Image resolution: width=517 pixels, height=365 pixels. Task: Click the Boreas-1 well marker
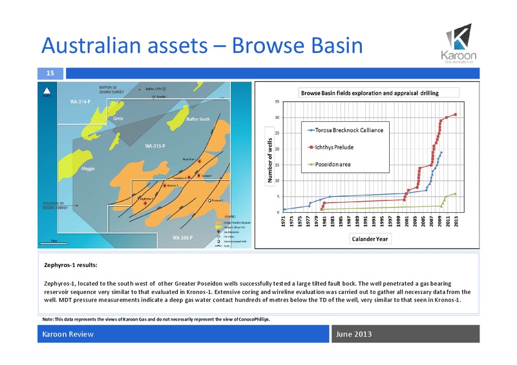199,175
